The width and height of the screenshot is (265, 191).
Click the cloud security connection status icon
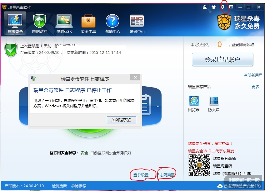[220, 186]
